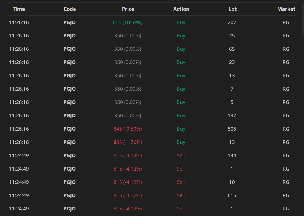Select the Sell trade with lot 615
The image size is (304, 216).
pos(232,195)
